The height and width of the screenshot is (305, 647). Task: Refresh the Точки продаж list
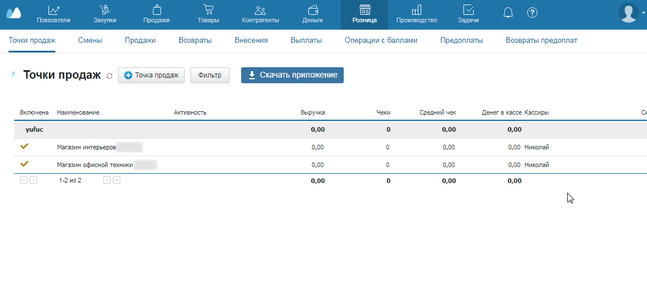point(109,76)
